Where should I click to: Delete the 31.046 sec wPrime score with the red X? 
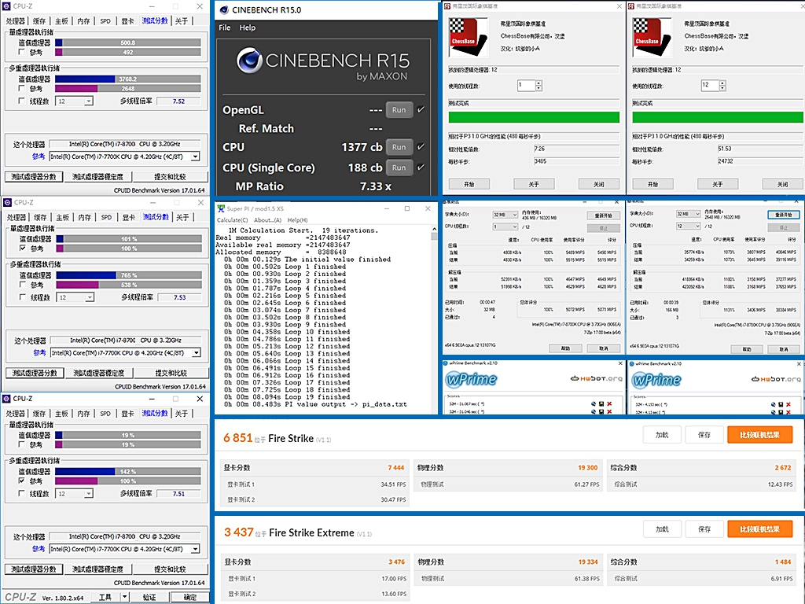[609, 411]
